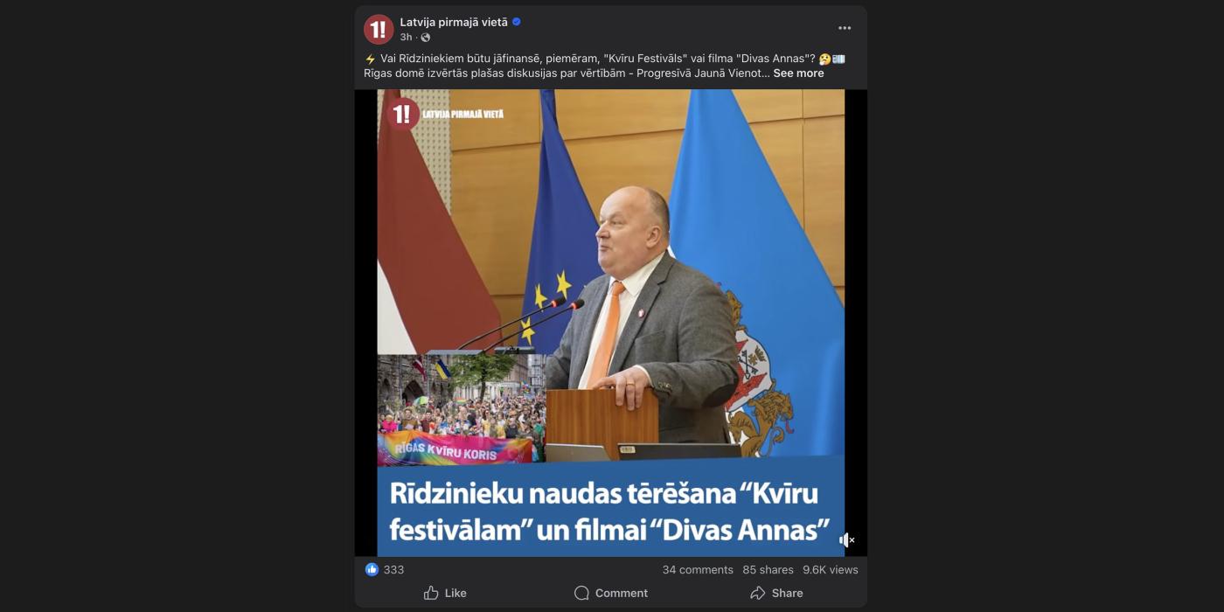Click the Comment speech bubble icon
The image size is (1224, 612).
(581, 593)
